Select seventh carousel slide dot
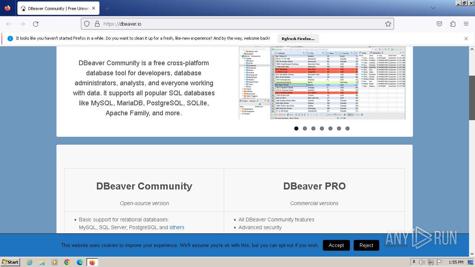This screenshot has width=475, height=267. point(347,128)
